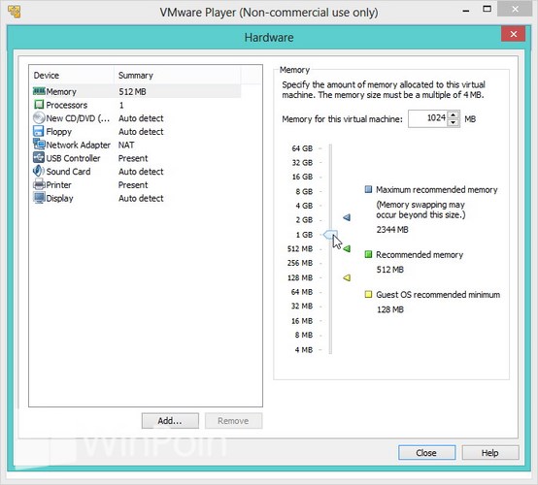Screen dimensions: 538x485
Task: Click the Close button
Action: [x=427, y=453]
